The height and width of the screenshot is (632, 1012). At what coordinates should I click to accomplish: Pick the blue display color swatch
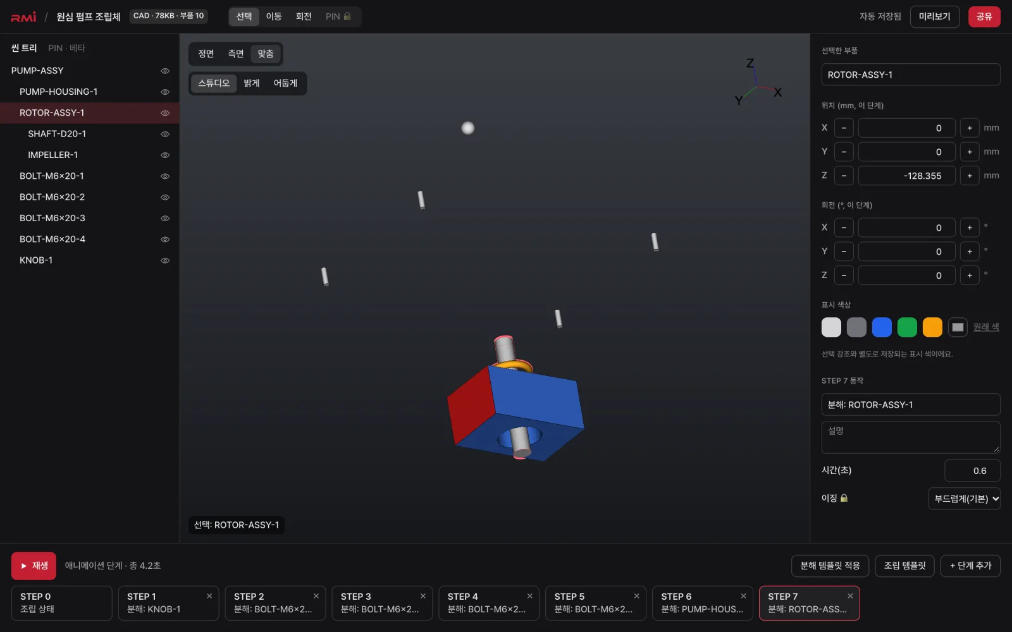pyautogui.click(x=882, y=327)
